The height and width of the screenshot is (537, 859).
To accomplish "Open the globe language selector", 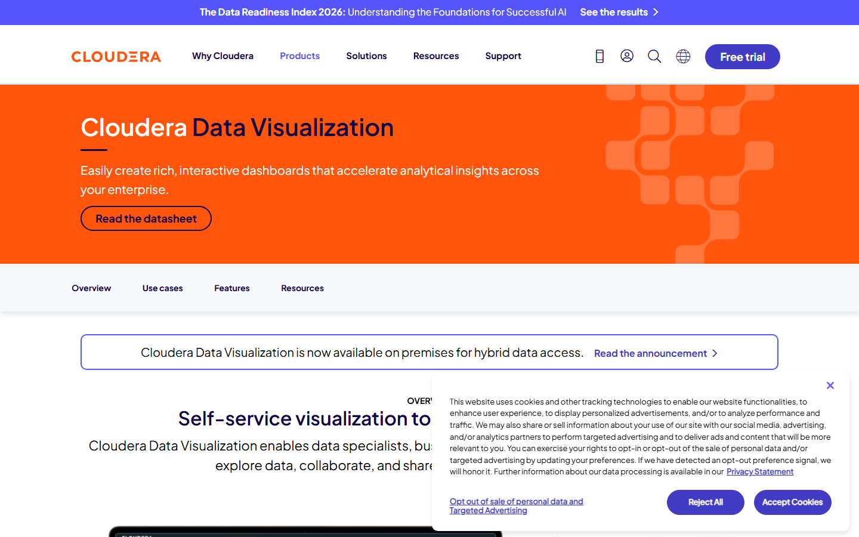I will coord(683,56).
